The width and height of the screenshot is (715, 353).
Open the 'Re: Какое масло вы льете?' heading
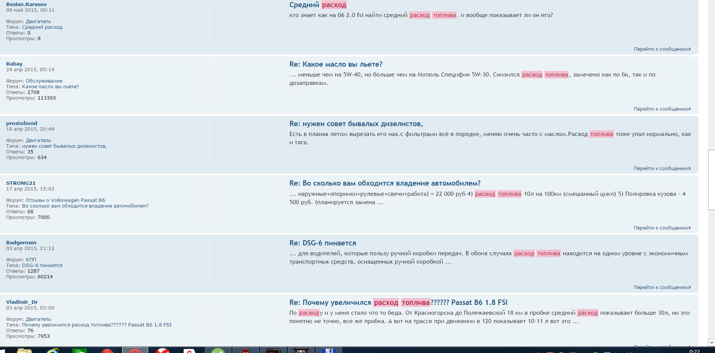pyautogui.click(x=336, y=64)
